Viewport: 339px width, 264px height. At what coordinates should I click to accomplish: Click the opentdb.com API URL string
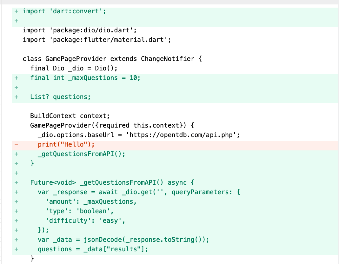[183, 135]
